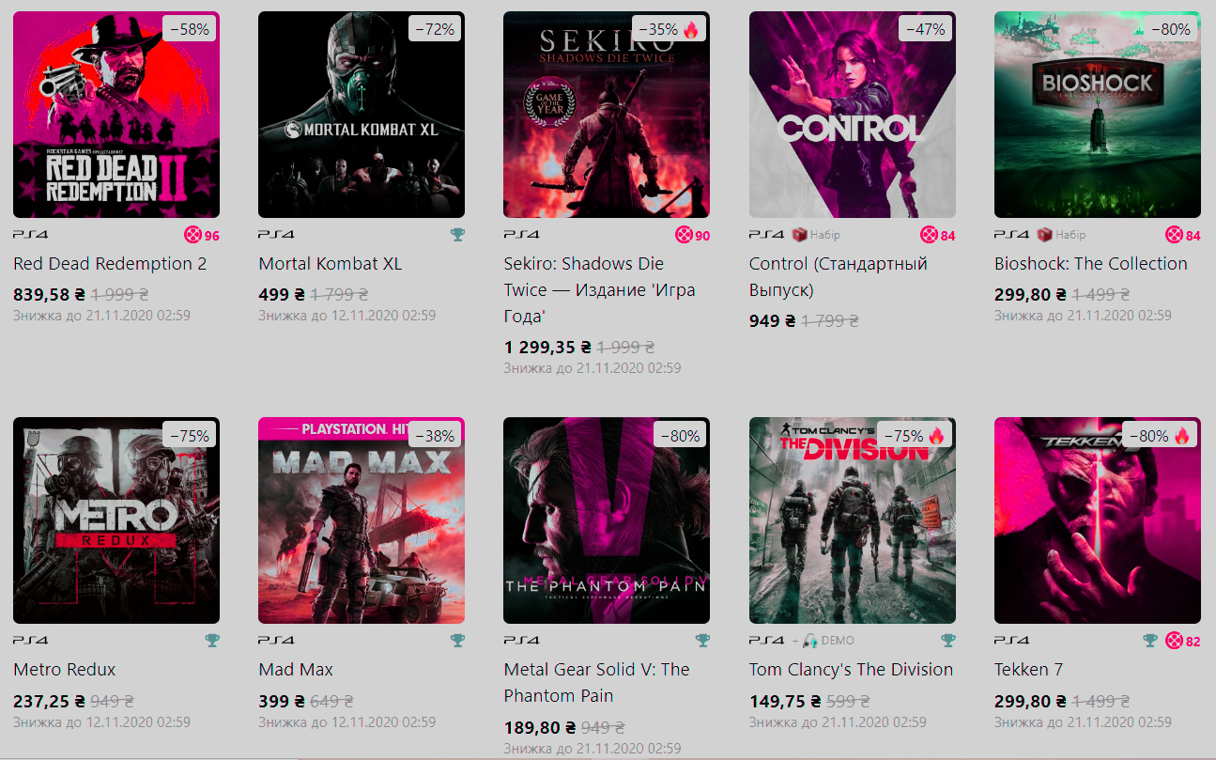Open the Bioshock: The Collection title link
1216x760 pixels.
coord(1090,264)
